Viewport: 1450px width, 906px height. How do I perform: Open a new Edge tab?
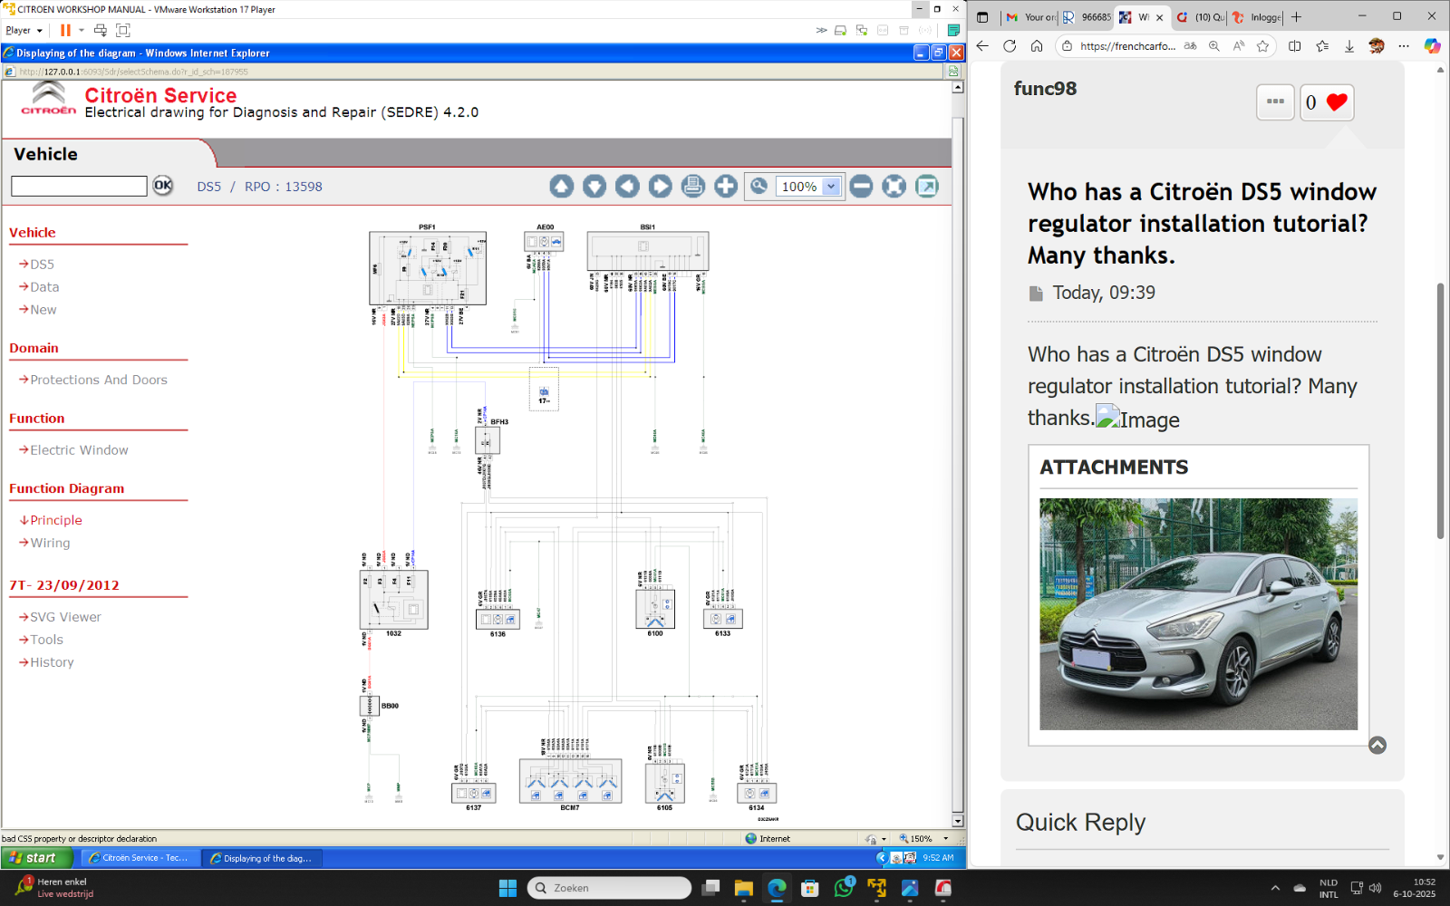tap(1297, 17)
